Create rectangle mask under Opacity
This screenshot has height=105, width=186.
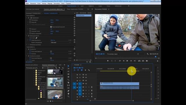click(x=34, y=38)
